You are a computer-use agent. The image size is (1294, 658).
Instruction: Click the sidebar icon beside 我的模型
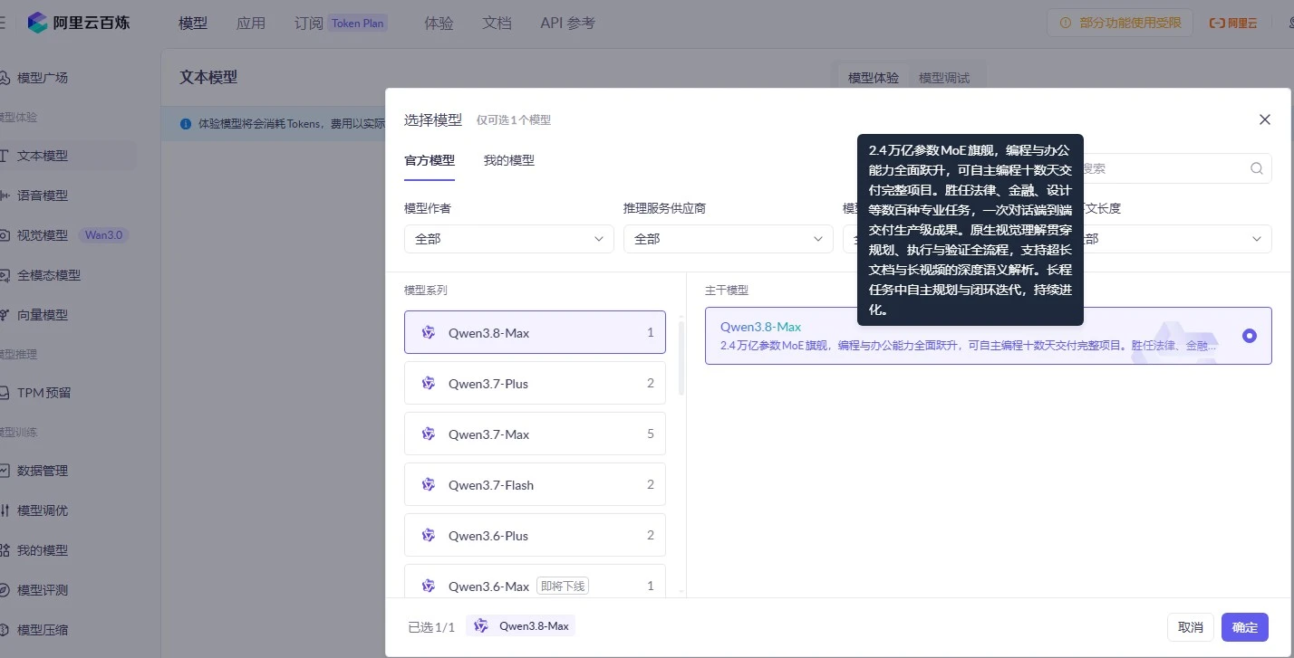pos(5,550)
